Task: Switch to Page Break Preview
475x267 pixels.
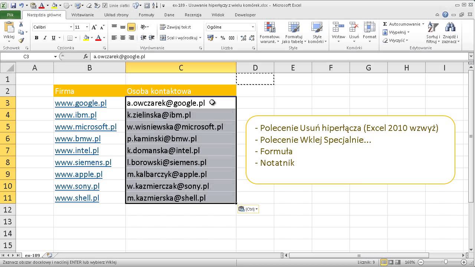Action: click(x=398, y=262)
